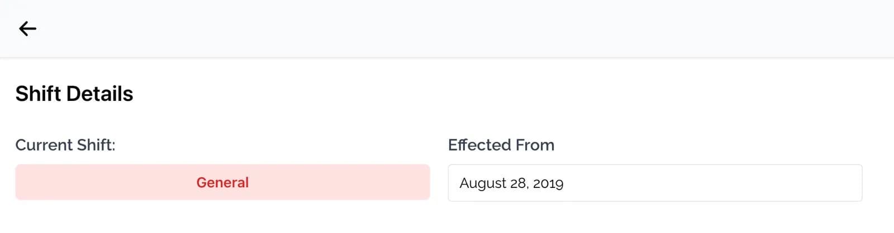The height and width of the screenshot is (233, 894).
Task: Select the red General text
Action: coord(222,182)
